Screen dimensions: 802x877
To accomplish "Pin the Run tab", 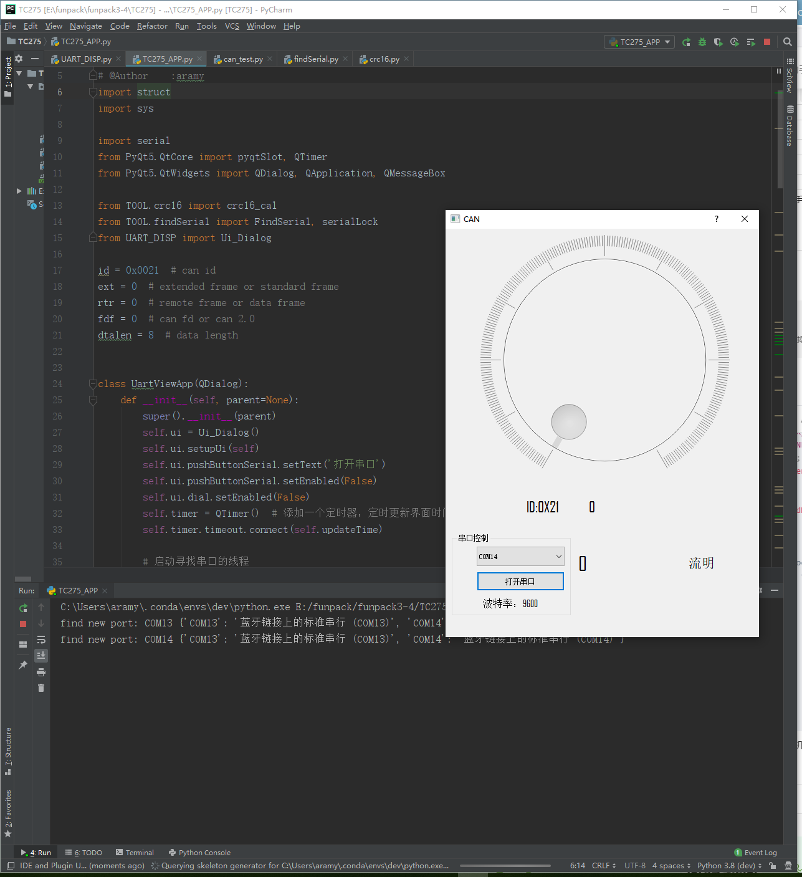I will [23, 665].
